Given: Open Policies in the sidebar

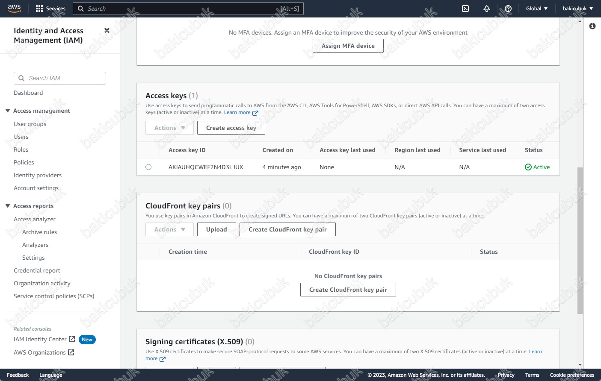Looking at the screenshot, I should (x=24, y=162).
